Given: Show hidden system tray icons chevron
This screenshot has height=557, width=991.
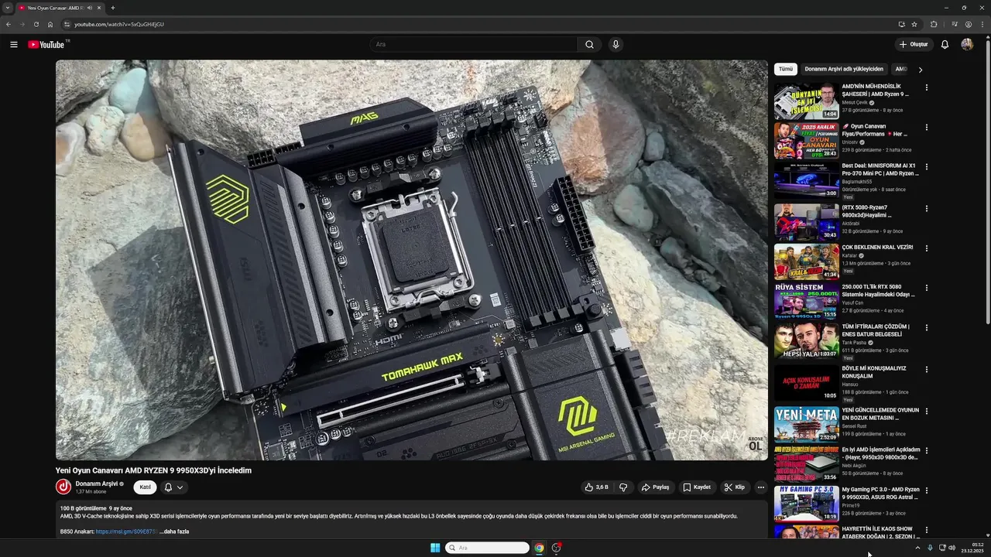Looking at the screenshot, I should coord(917,548).
